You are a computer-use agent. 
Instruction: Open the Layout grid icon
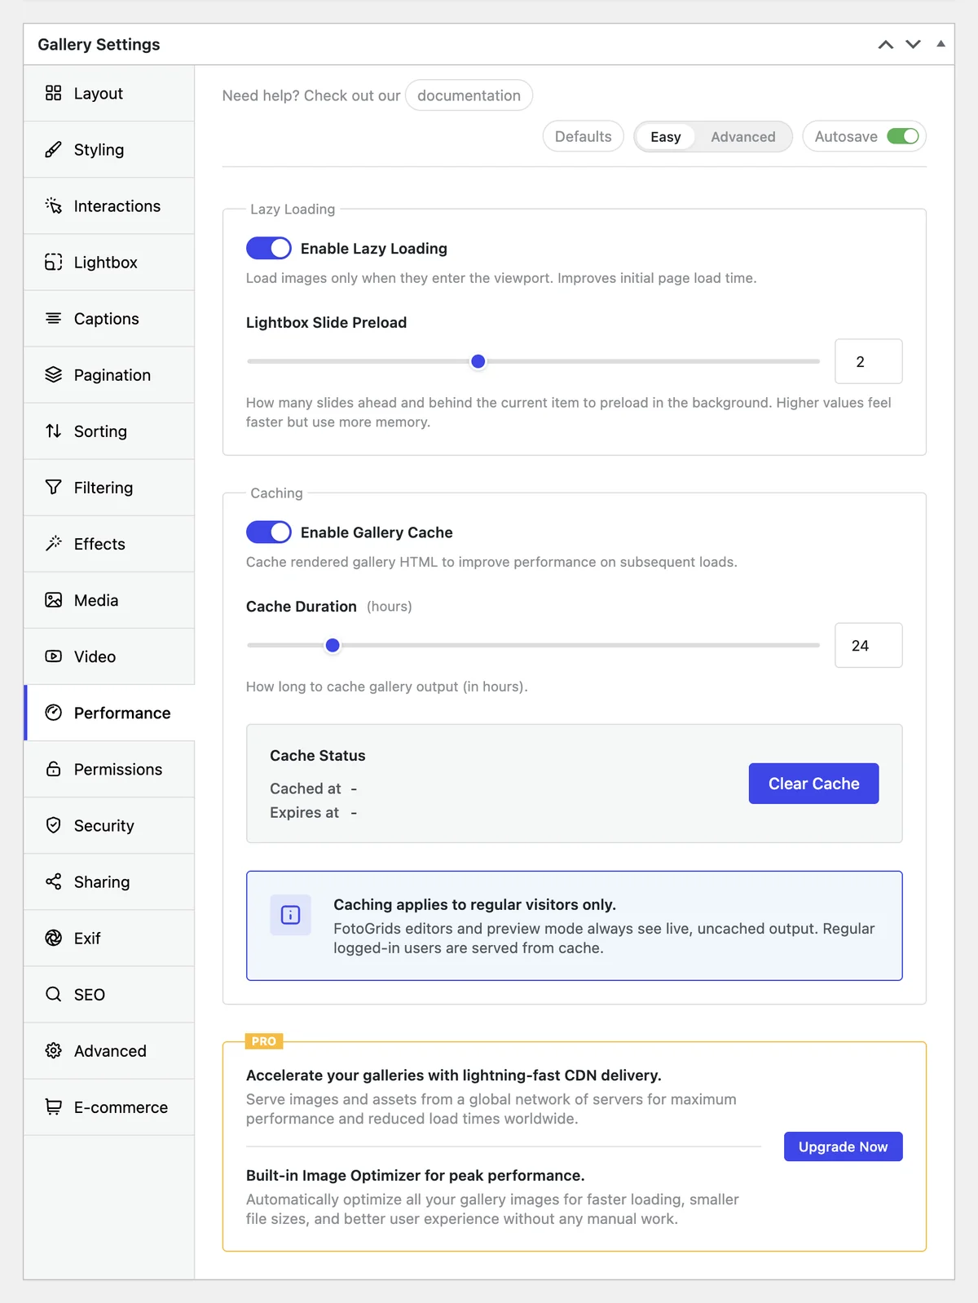tap(53, 93)
